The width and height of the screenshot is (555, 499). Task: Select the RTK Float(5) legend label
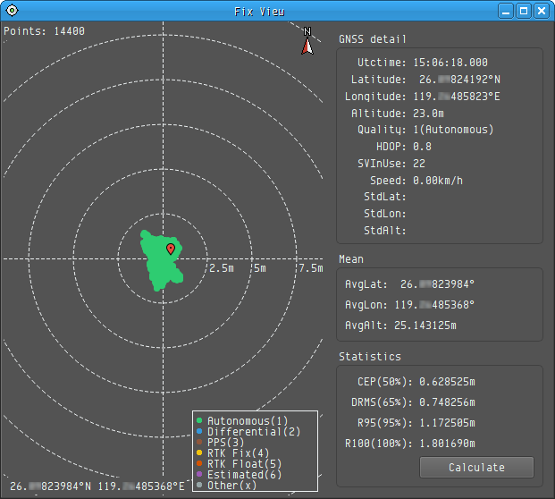click(245, 463)
